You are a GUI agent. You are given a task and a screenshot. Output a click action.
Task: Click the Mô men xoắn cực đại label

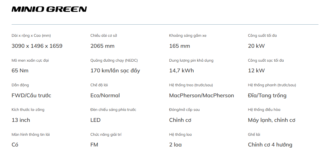point(30,60)
